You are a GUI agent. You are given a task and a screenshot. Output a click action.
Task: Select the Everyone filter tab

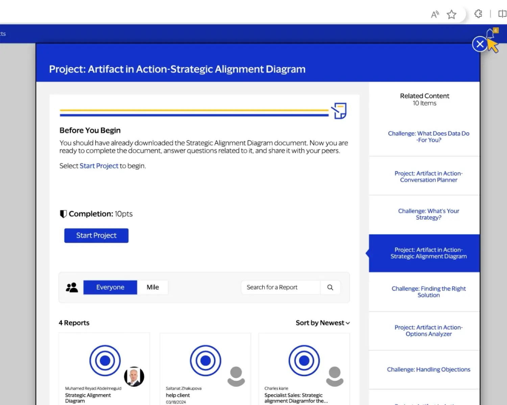(110, 287)
